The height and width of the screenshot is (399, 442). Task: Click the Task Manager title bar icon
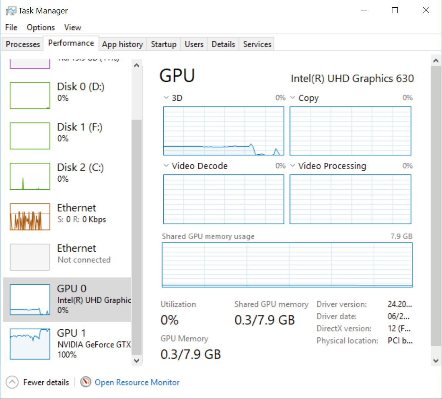[11, 11]
